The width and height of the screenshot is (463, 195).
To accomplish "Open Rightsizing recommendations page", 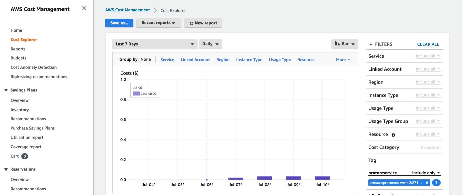I will (x=39, y=77).
